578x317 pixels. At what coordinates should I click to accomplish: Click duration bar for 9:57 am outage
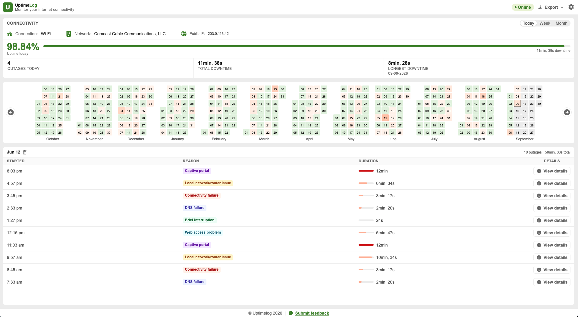click(x=366, y=257)
